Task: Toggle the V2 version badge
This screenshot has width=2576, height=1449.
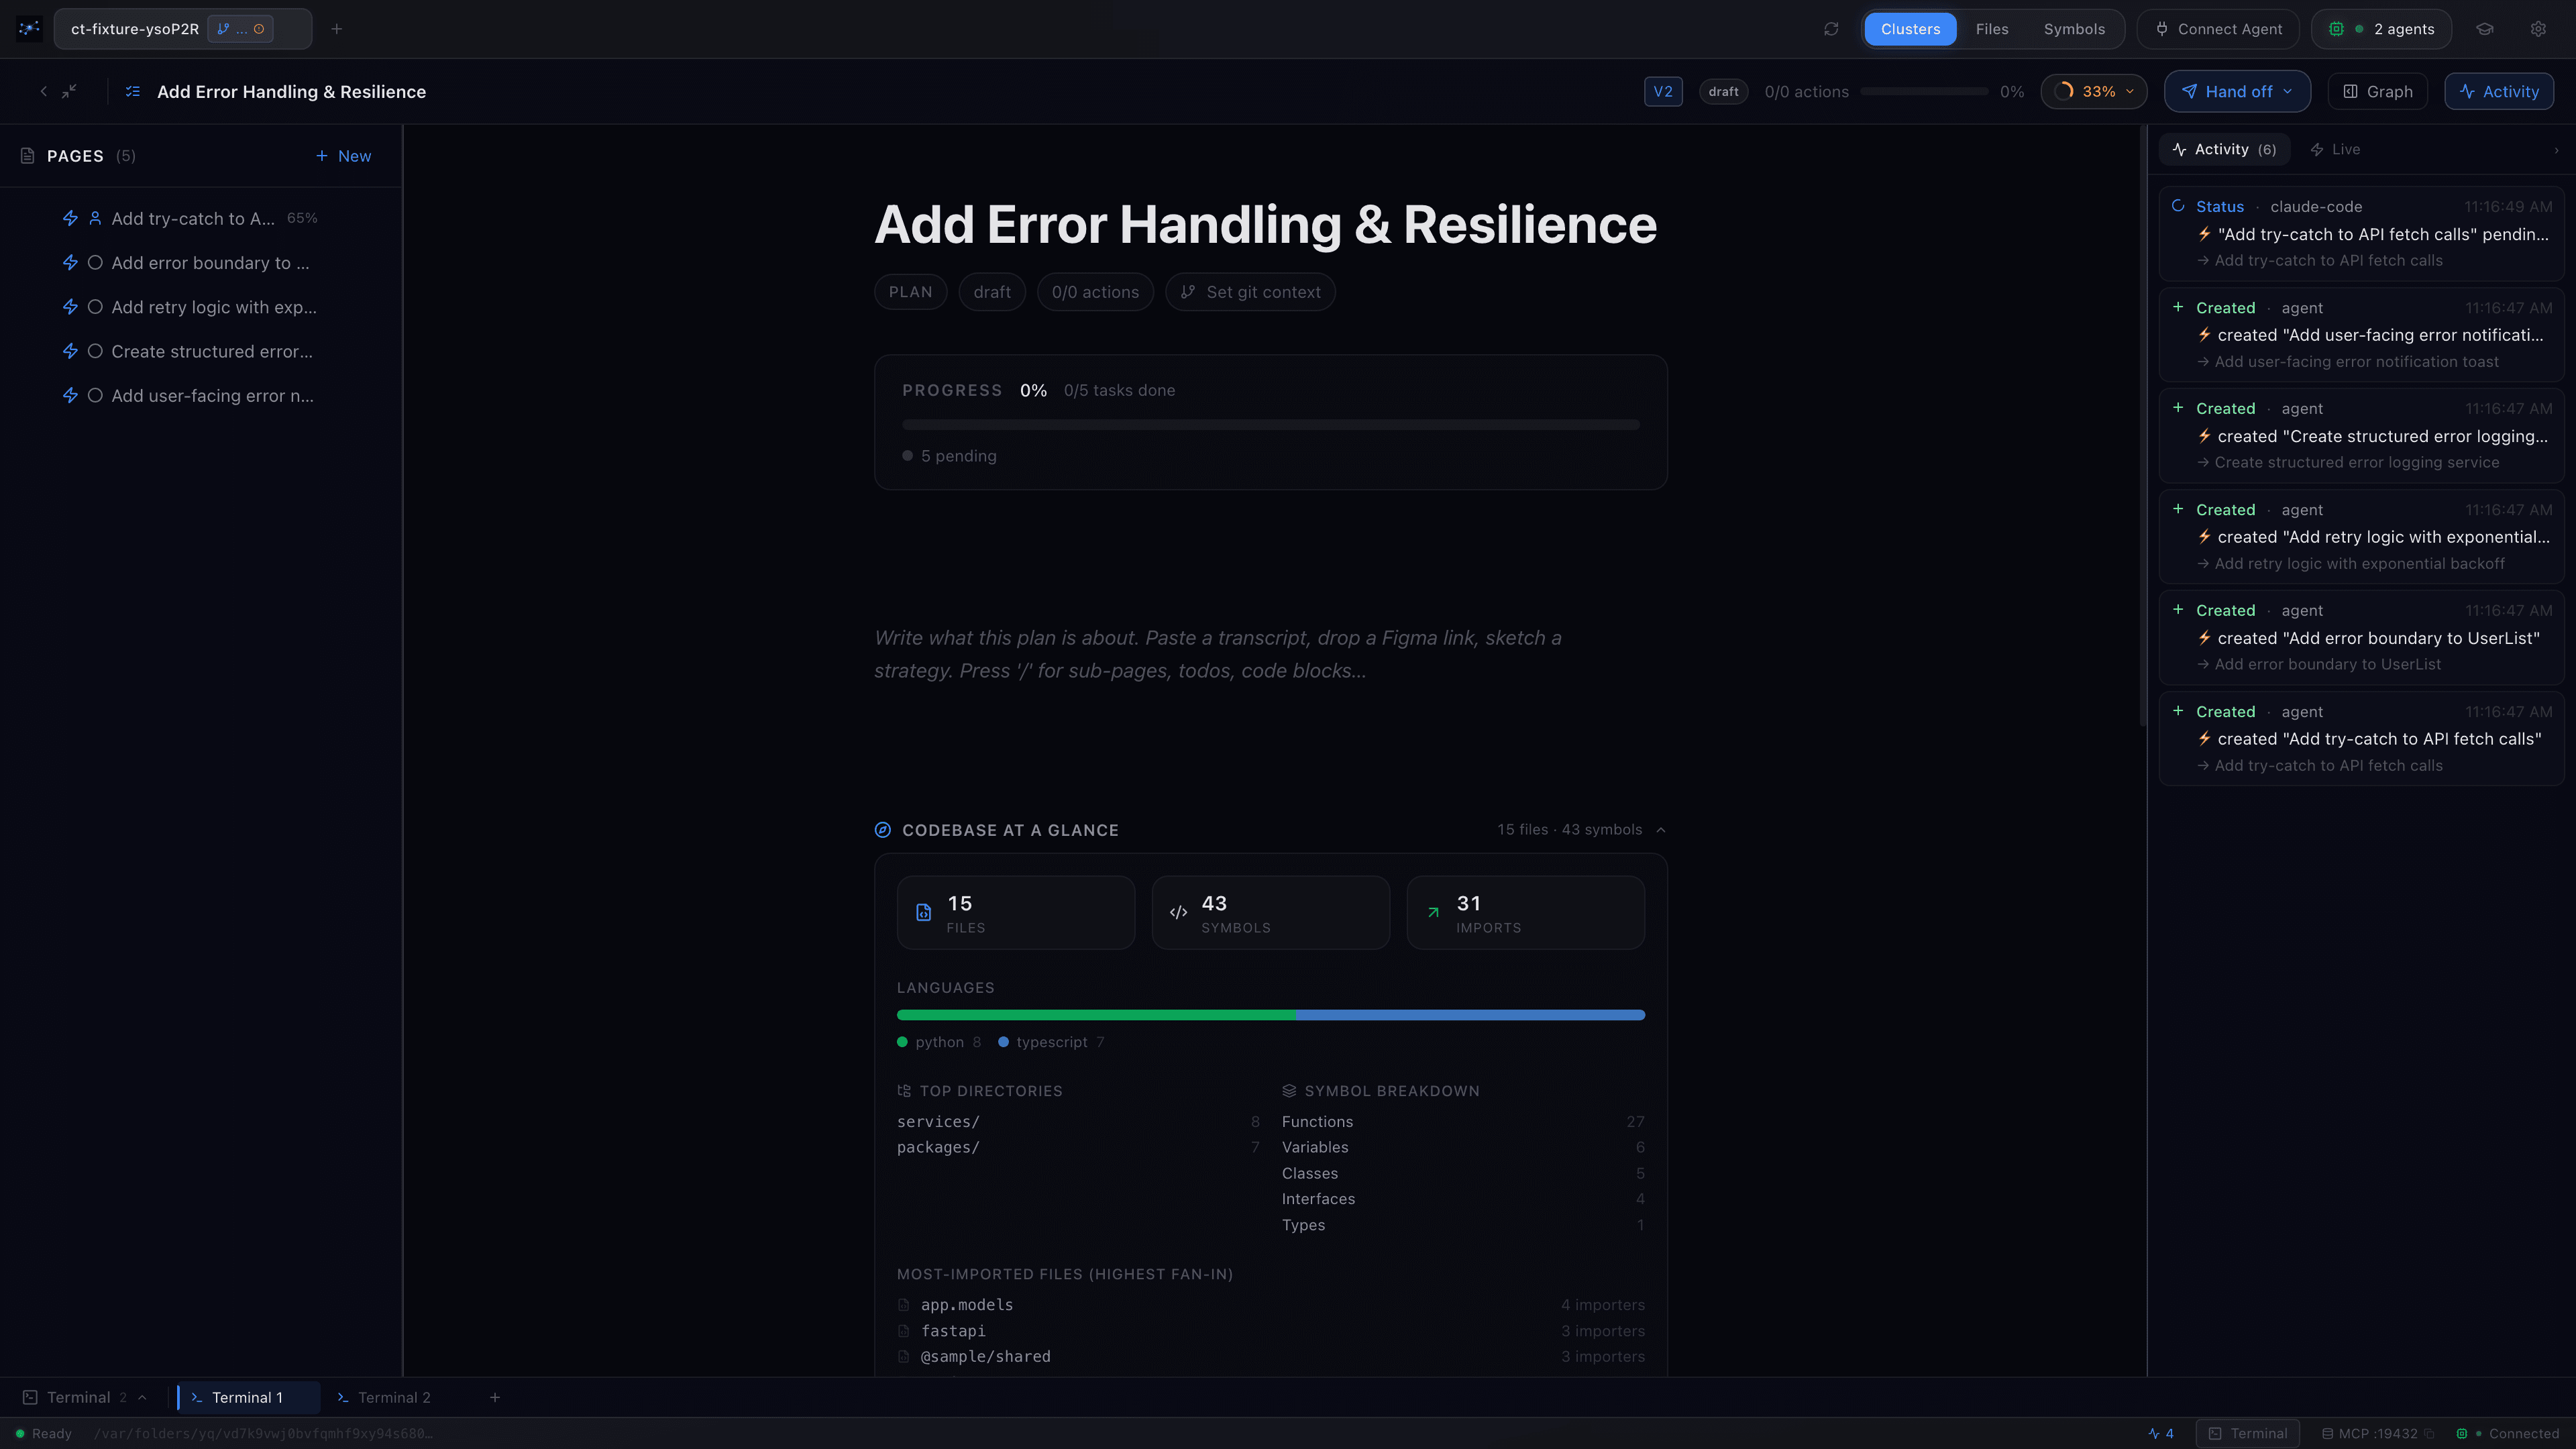Action: click(1663, 91)
